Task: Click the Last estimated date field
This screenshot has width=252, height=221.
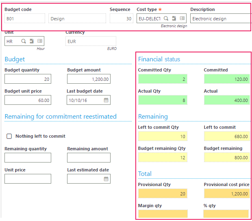Action: click(x=89, y=179)
